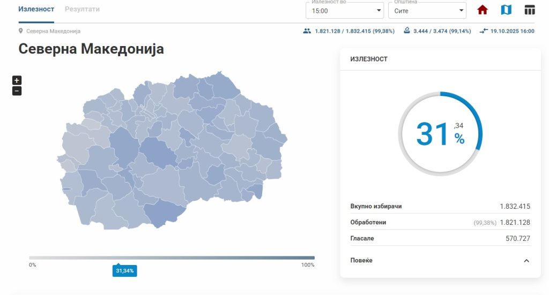The height and width of the screenshot is (295, 549).
Task: Click the last update arrows icon
Action: click(x=483, y=31)
